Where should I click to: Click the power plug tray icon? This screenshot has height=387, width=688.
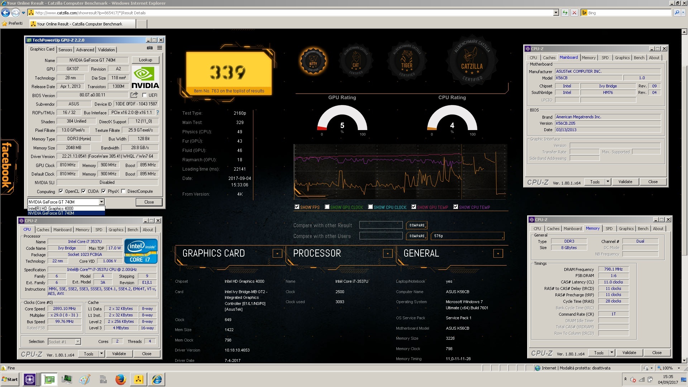(650, 379)
